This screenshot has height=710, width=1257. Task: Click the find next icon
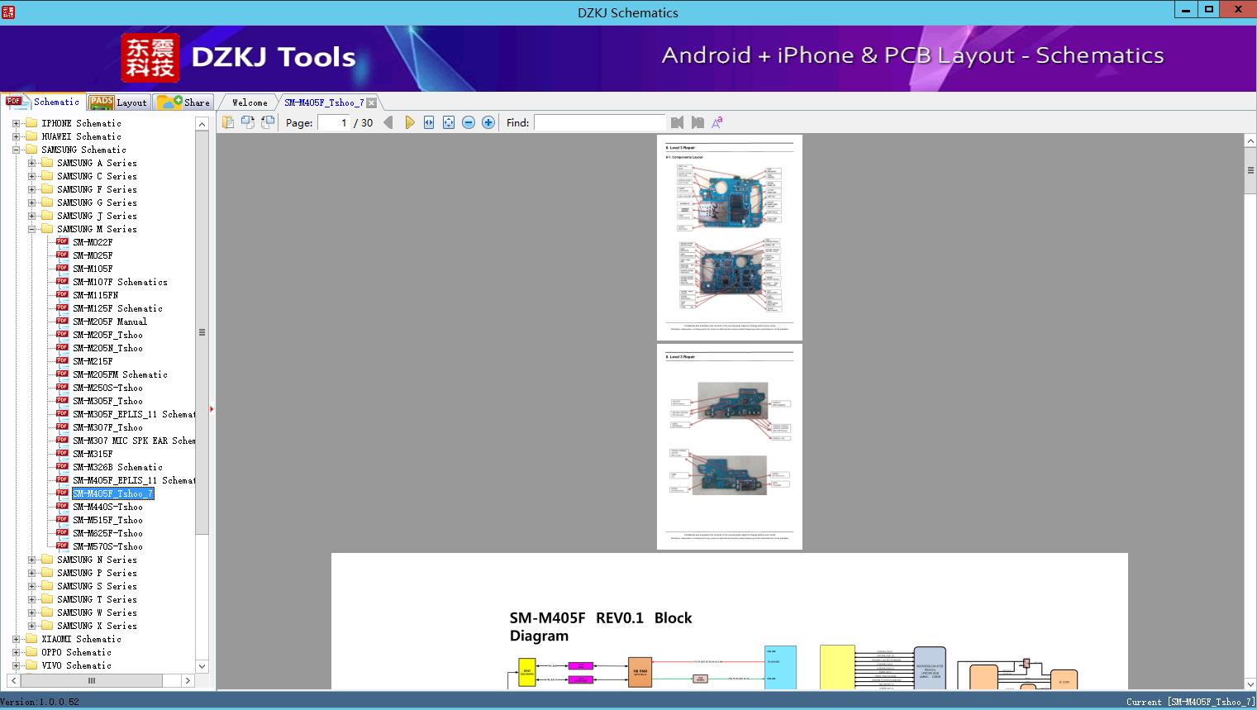click(698, 122)
